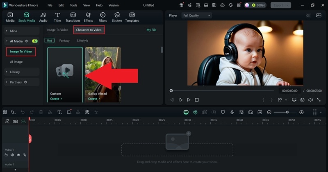Click the timeline zoom slider handle

287,112
